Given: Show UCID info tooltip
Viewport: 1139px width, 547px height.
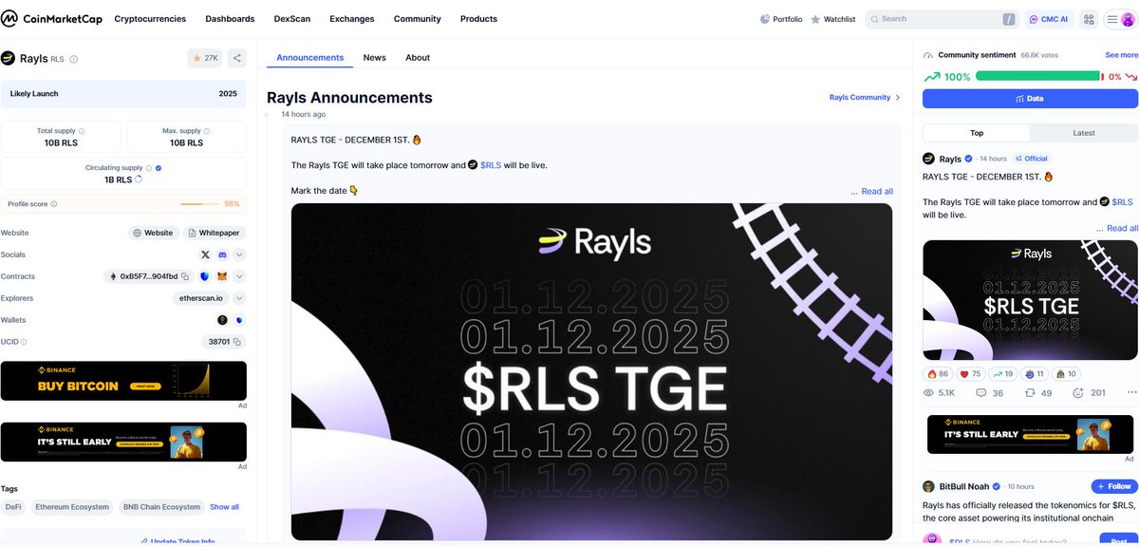Looking at the screenshot, I should point(24,342).
